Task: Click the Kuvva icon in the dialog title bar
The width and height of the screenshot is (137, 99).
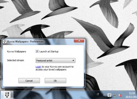Action: (5, 41)
